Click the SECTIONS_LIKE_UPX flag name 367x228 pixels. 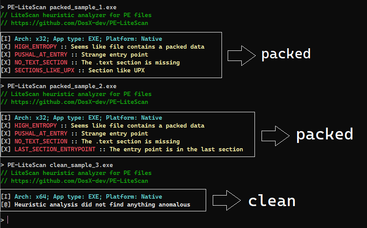pyautogui.click(x=44, y=71)
